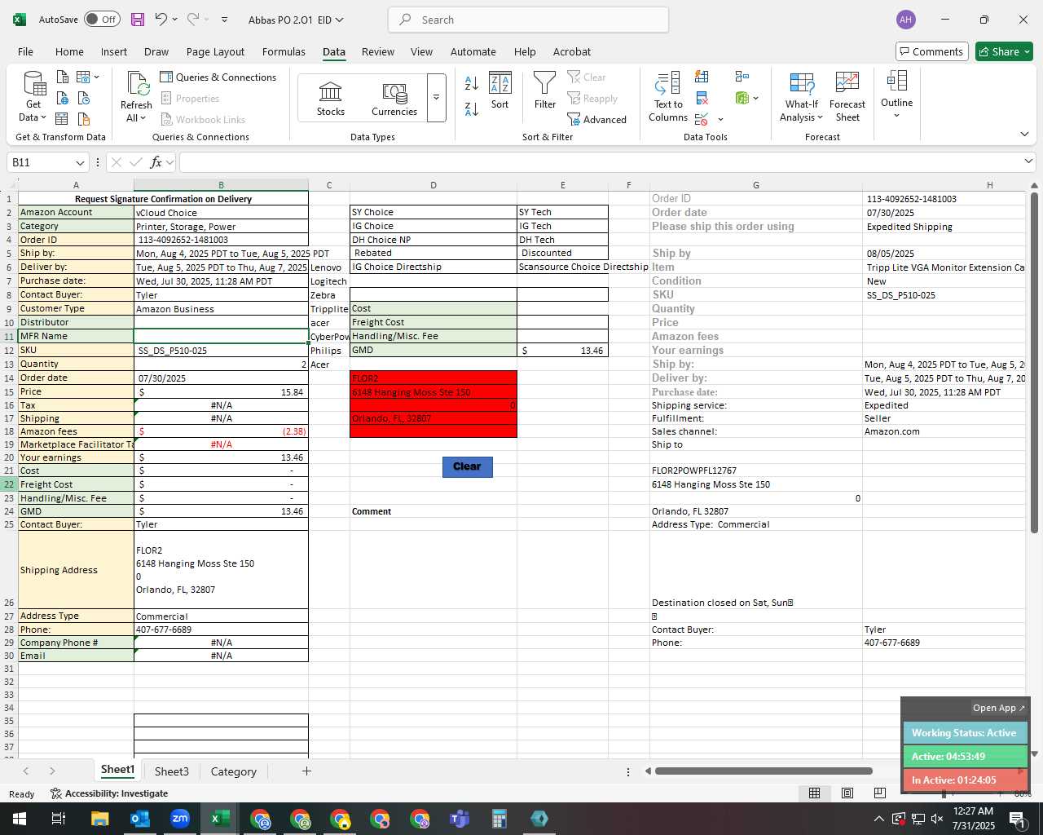Open the Sort dialog

(499, 91)
